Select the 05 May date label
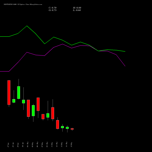The image size is (152, 152). pos(33,144)
